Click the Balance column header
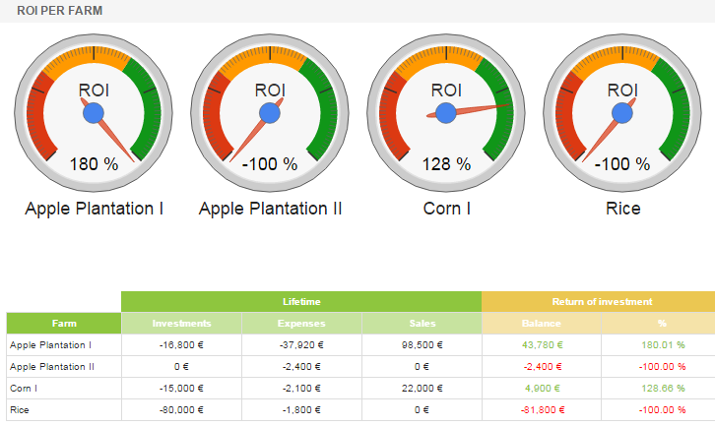 click(x=541, y=324)
